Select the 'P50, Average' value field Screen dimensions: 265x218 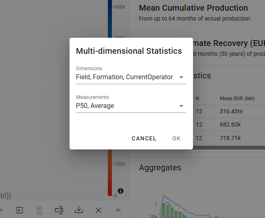(x=131, y=106)
